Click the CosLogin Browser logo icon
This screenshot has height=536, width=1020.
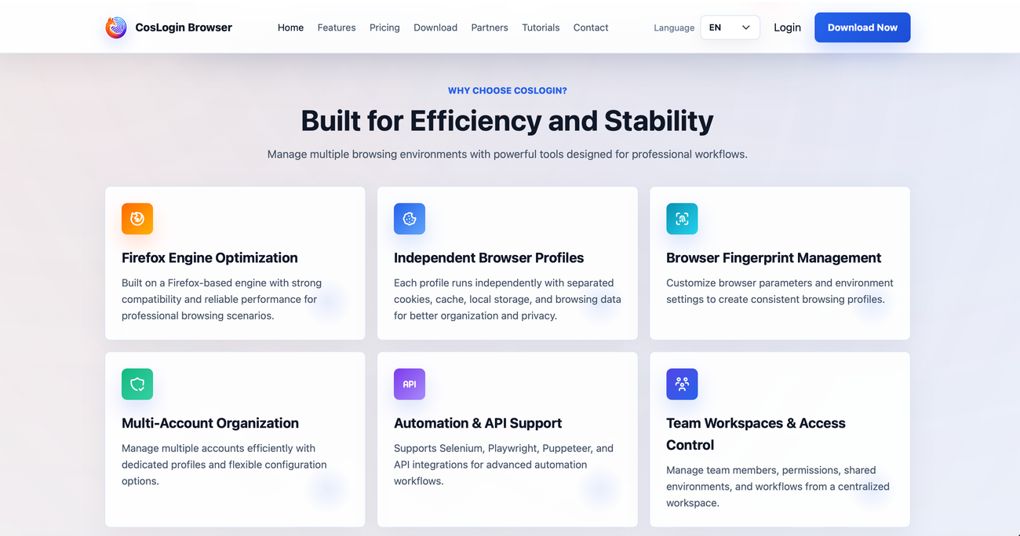click(x=116, y=27)
